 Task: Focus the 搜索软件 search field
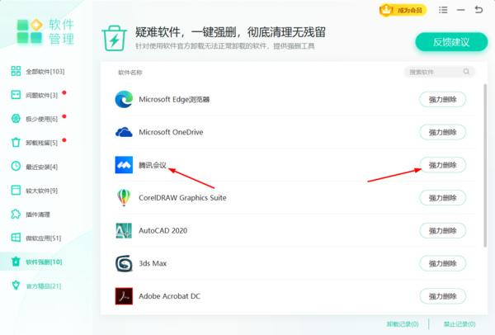tap(439, 72)
